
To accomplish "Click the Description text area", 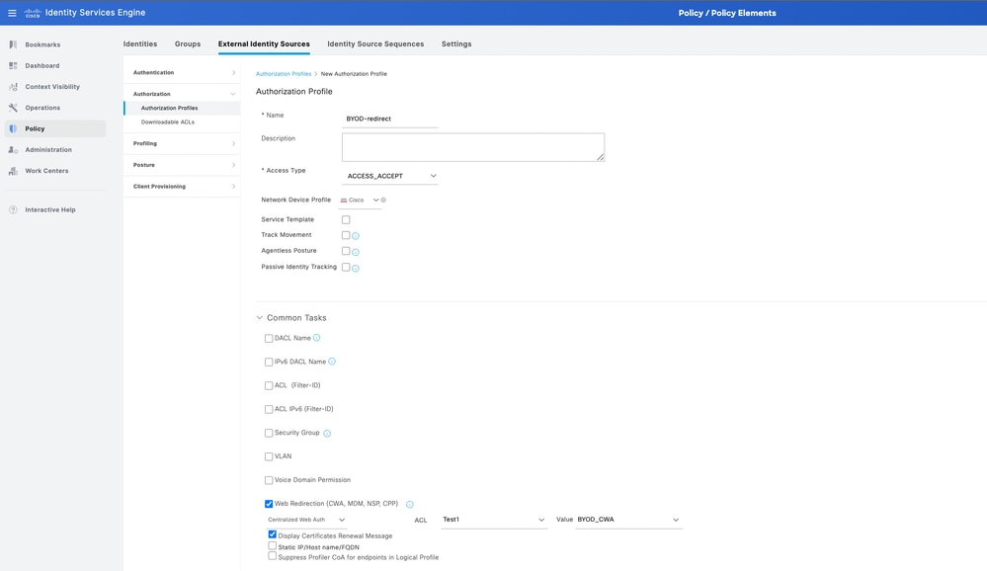I will [472, 147].
